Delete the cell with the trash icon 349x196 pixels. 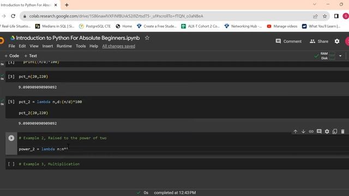[343, 132]
